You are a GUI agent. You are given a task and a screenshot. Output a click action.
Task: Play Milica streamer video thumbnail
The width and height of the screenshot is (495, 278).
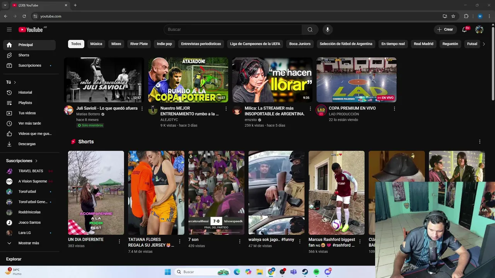pos(272,80)
